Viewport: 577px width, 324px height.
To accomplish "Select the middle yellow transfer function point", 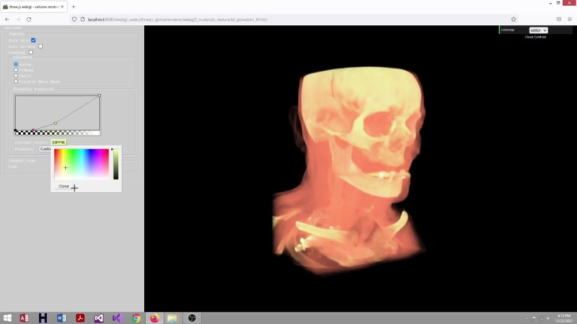I will pos(55,123).
